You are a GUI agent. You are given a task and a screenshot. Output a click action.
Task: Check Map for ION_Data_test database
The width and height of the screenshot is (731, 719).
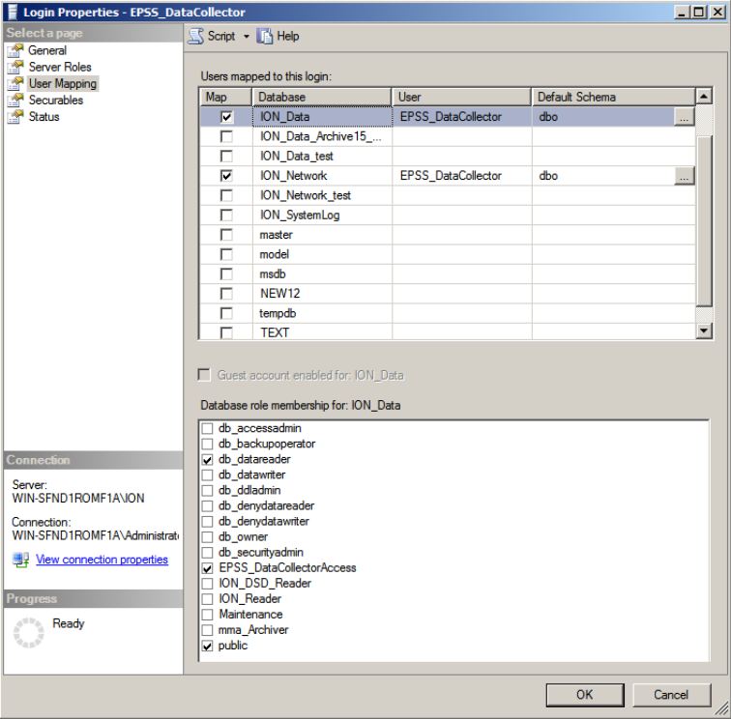coord(226,157)
